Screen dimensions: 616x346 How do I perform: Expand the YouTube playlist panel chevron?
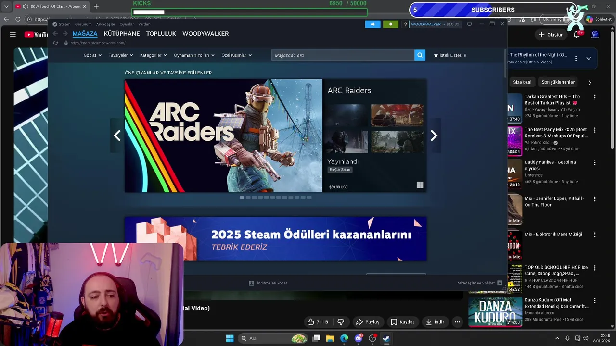click(589, 58)
